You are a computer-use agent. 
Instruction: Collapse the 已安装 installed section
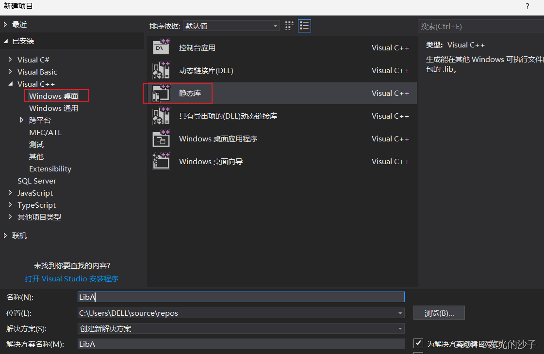tap(5, 41)
